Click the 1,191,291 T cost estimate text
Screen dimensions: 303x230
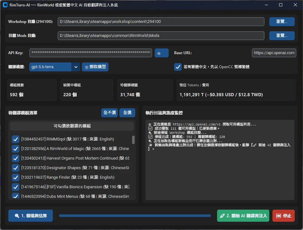(221, 95)
